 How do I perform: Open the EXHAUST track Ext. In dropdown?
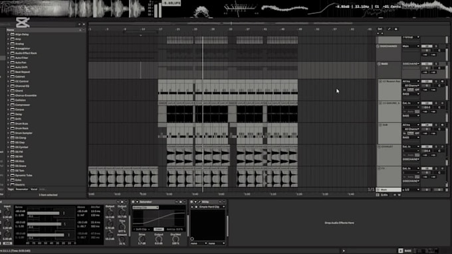point(411,147)
